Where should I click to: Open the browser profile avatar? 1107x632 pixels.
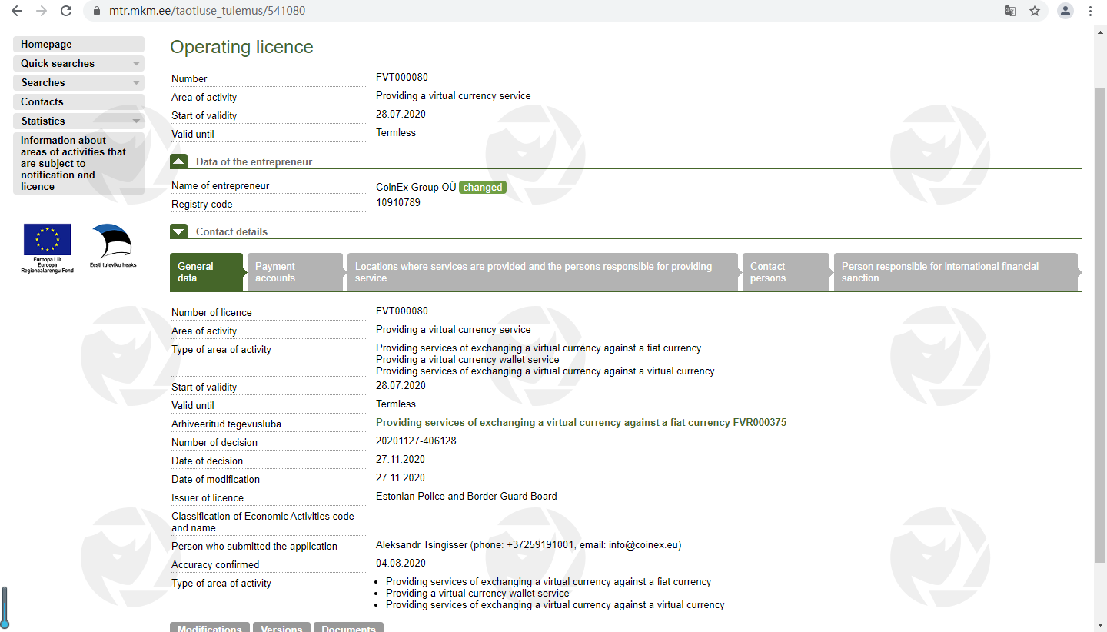point(1065,11)
